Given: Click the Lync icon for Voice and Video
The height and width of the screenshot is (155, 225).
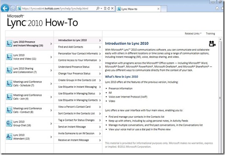Looking at the screenshot, I should pyautogui.click(x=9, y=57).
